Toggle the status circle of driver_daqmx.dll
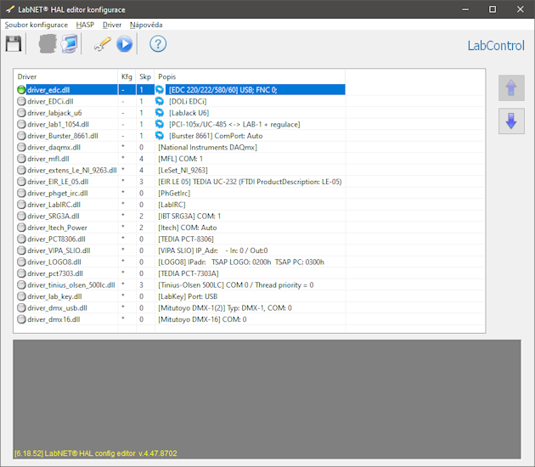535x467 pixels. 21,148
